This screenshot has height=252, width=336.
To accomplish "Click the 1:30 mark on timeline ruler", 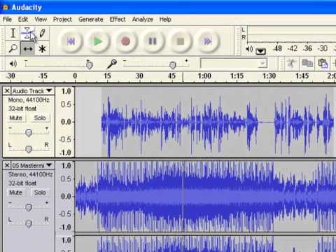I will [269, 76].
